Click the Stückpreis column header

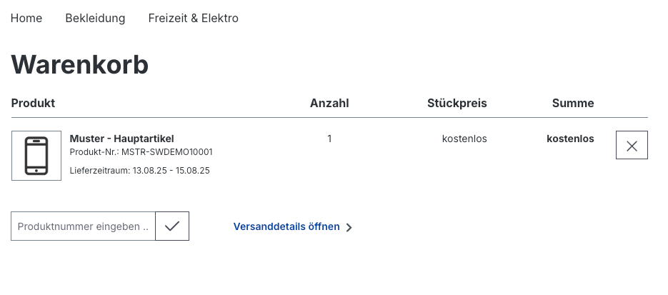coord(457,103)
